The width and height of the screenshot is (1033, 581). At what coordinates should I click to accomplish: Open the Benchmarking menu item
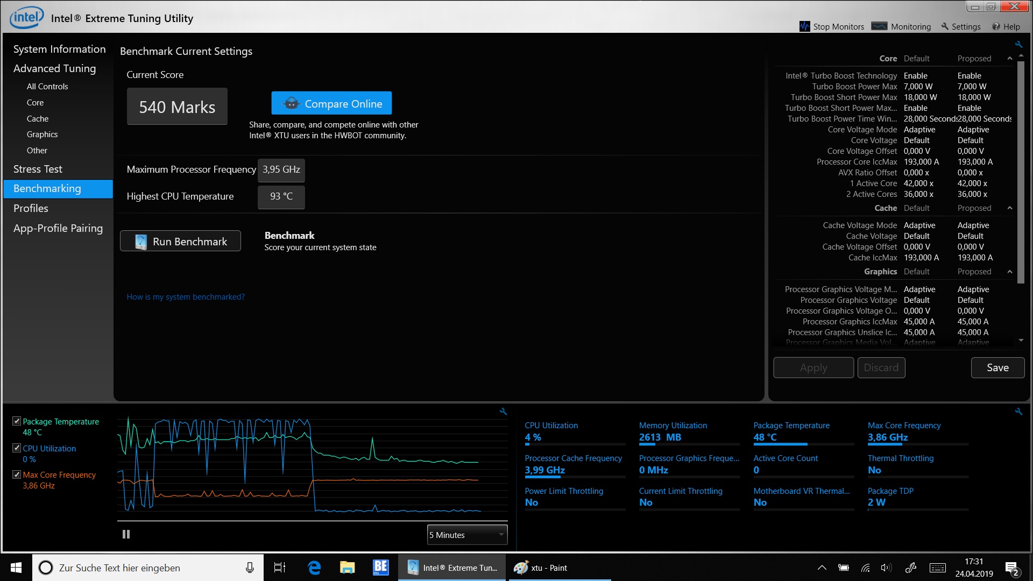pyautogui.click(x=47, y=188)
